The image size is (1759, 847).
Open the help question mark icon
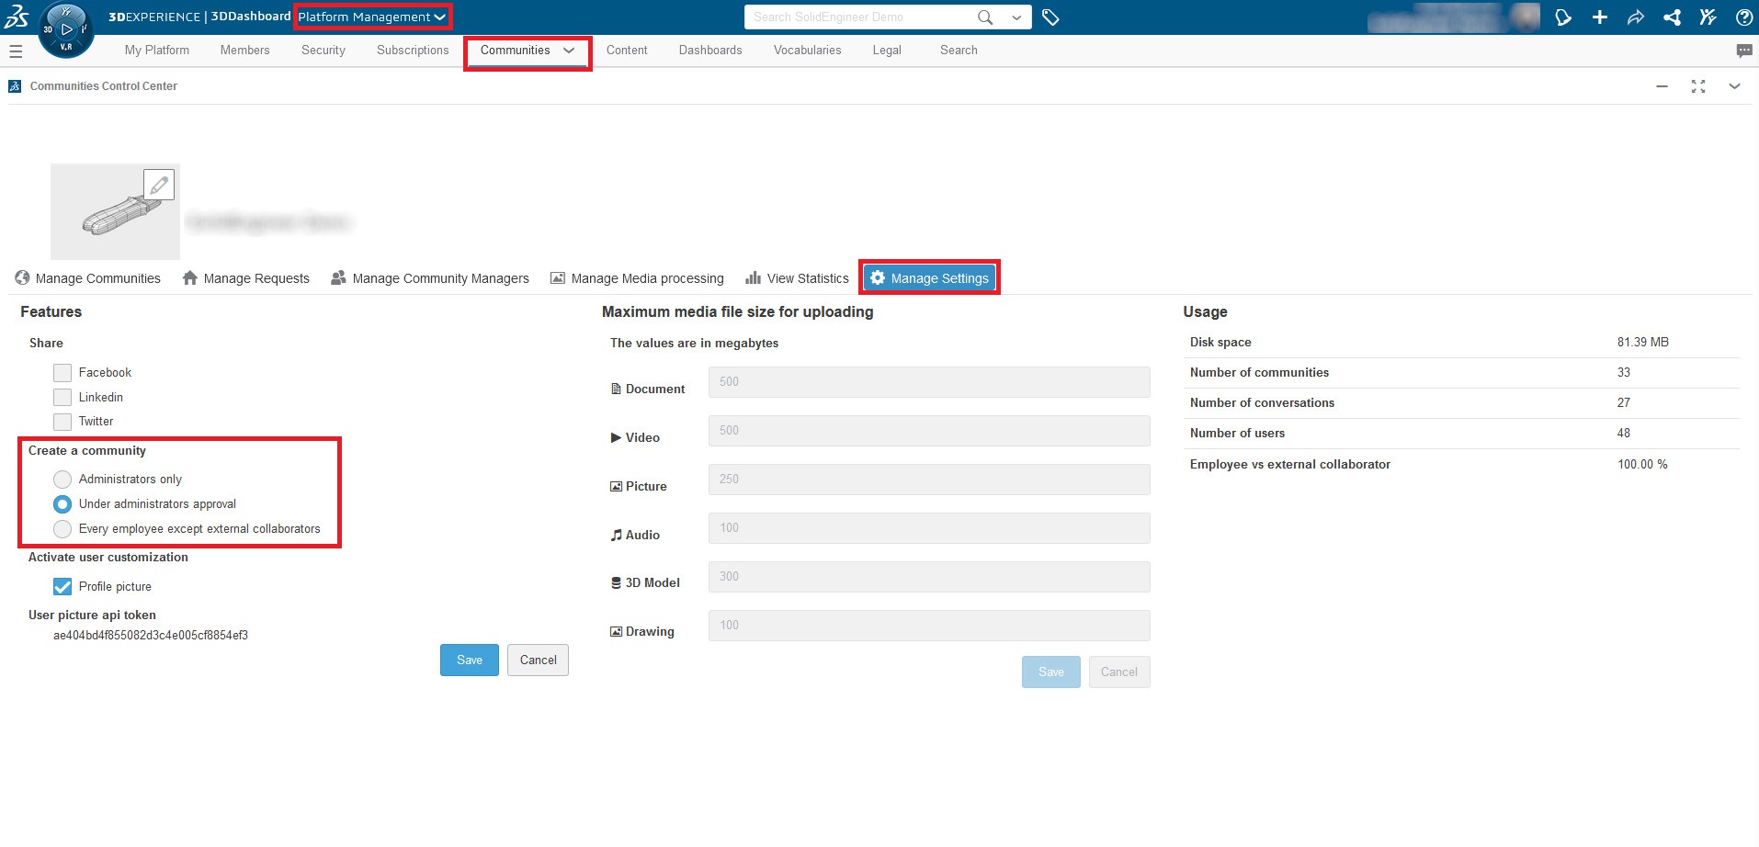click(1743, 17)
